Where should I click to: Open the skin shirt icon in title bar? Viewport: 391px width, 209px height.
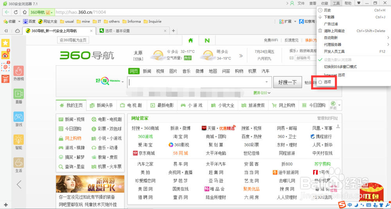point(359,3)
